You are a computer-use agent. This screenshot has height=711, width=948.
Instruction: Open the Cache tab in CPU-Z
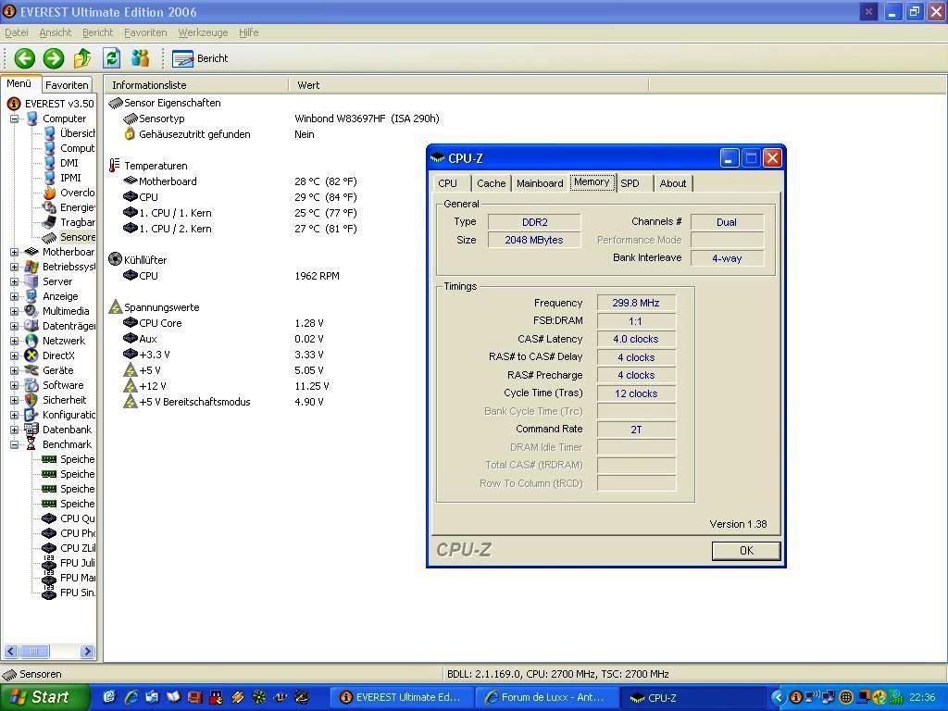(x=491, y=183)
